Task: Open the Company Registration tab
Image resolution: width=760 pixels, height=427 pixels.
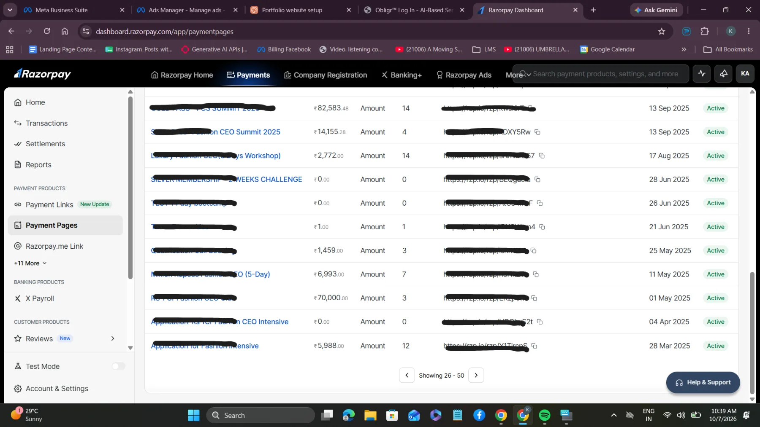Action: [x=326, y=75]
